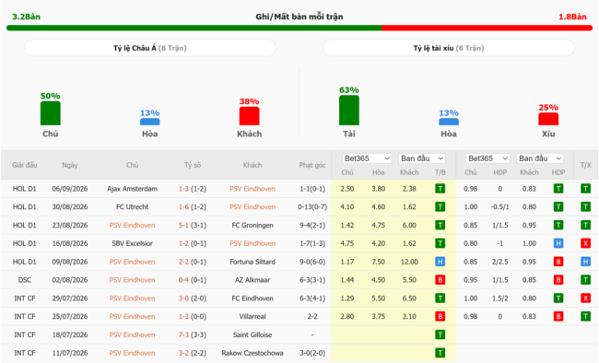This screenshot has height=363, width=599.
Task: Click the Phạt góc column header
Action: (312, 165)
